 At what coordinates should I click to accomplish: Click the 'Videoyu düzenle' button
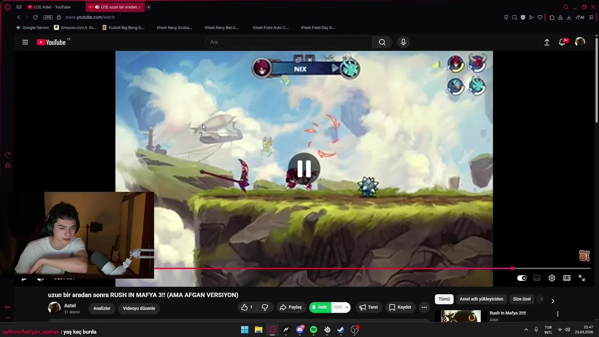(139, 308)
